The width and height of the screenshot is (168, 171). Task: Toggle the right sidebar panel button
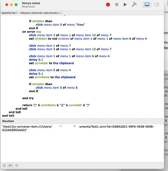pyautogui.click(x=156, y=5)
